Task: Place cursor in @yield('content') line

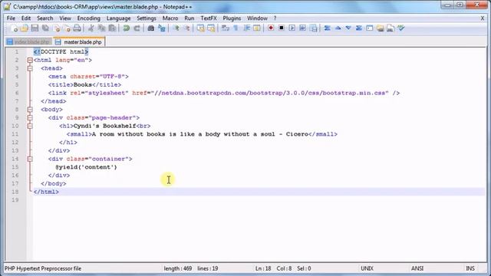Action: point(86,167)
